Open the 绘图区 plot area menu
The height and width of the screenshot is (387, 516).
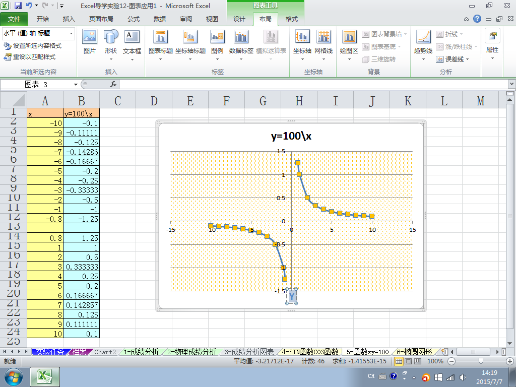[349, 45]
